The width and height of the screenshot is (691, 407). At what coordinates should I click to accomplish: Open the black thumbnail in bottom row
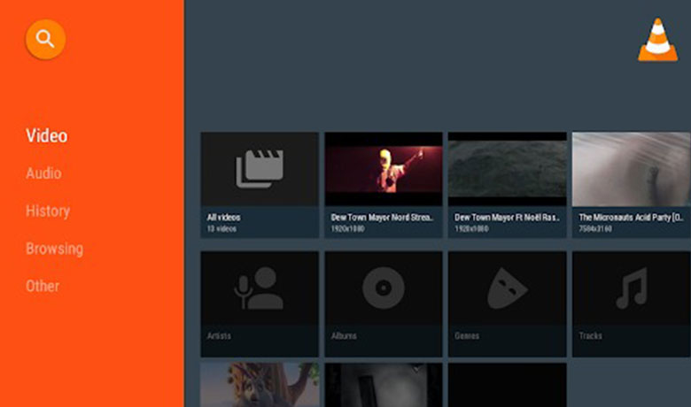click(507, 385)
